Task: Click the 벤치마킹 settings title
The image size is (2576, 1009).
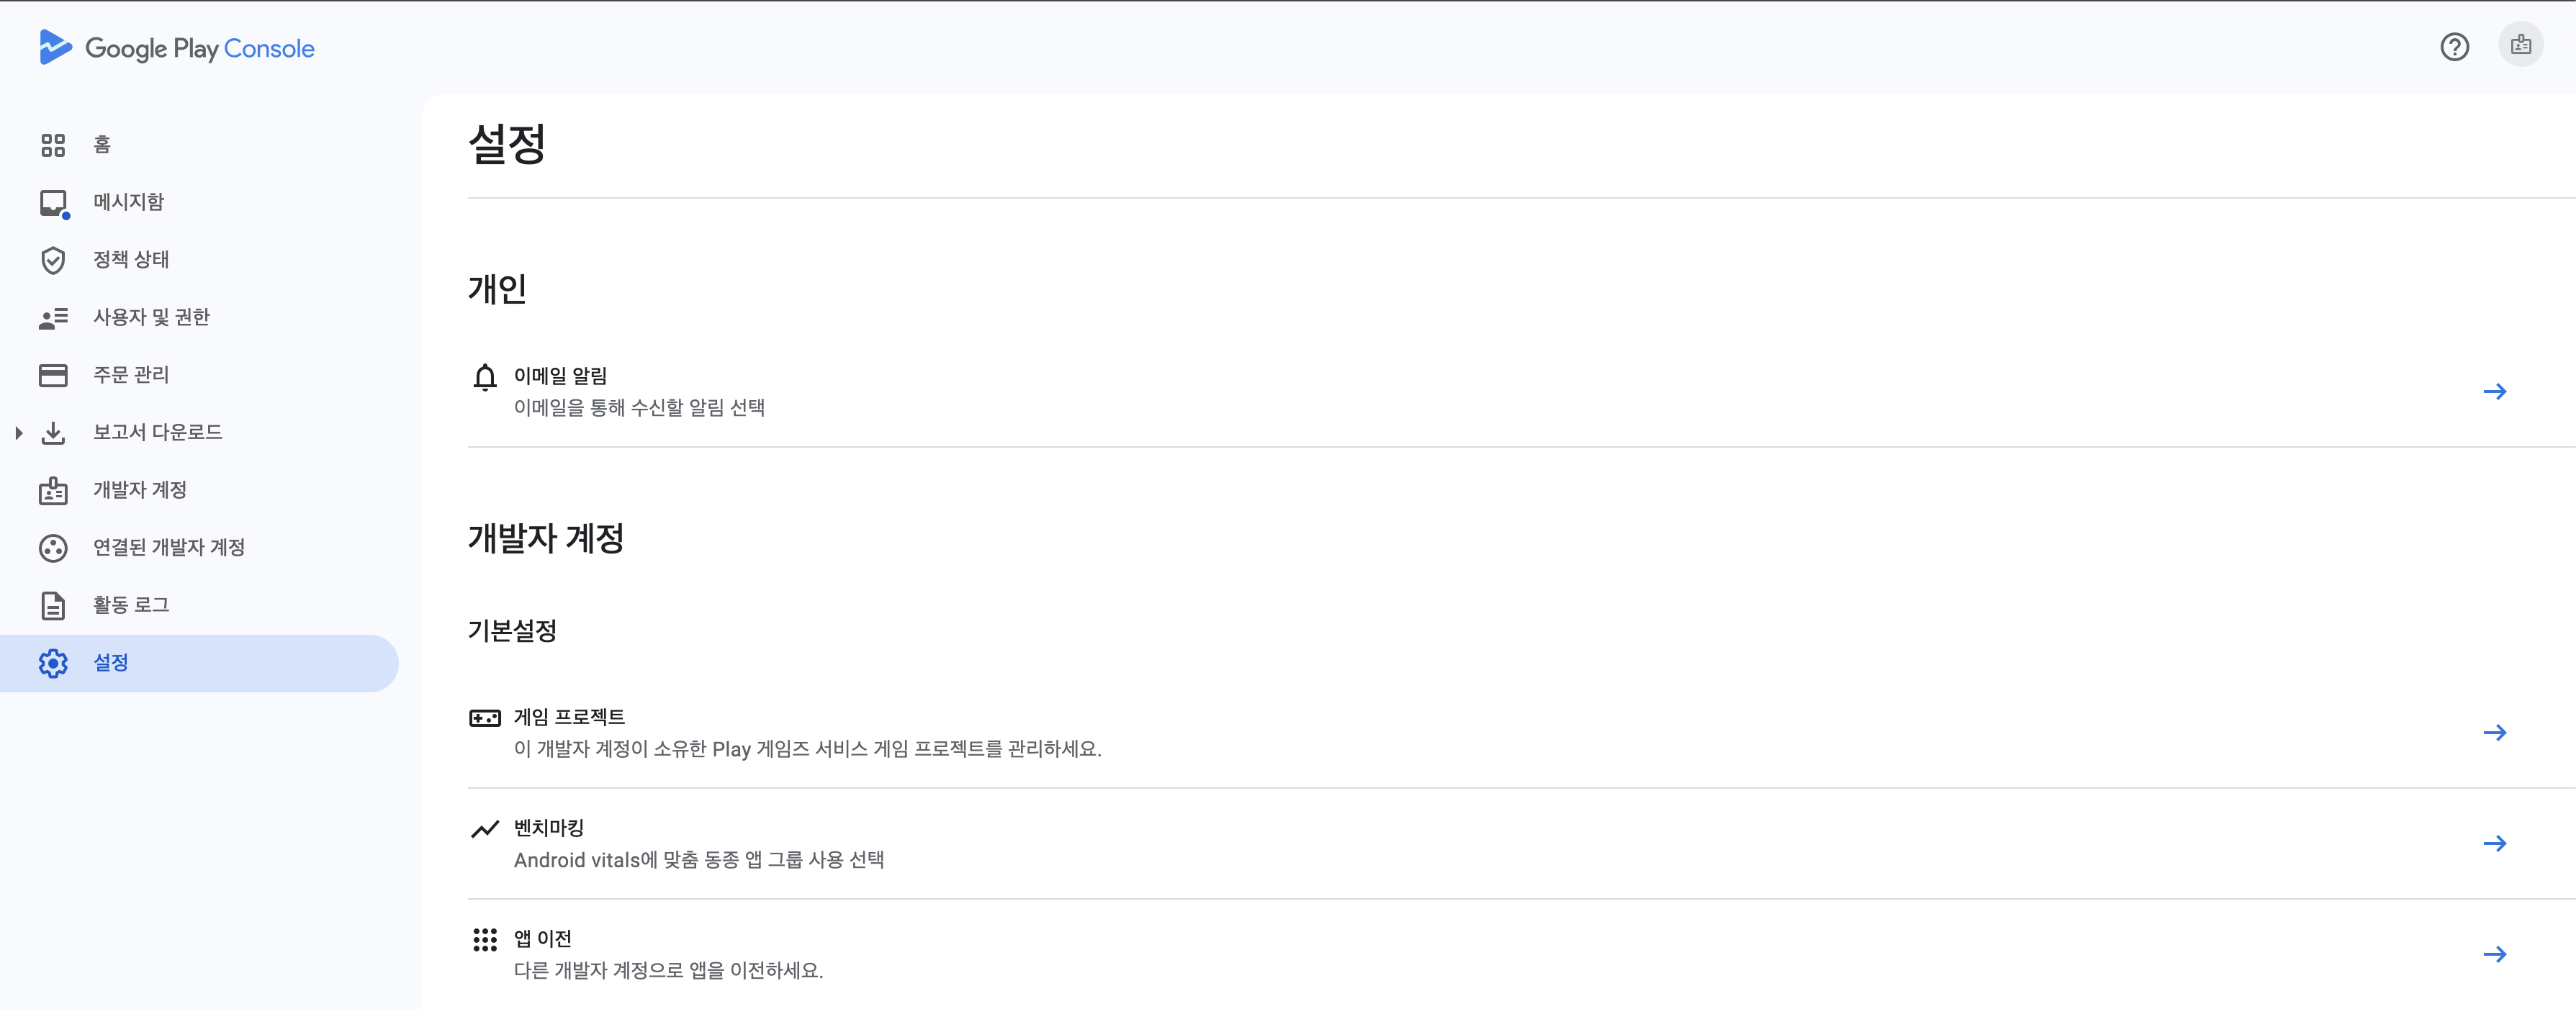Action: [548, 827]
